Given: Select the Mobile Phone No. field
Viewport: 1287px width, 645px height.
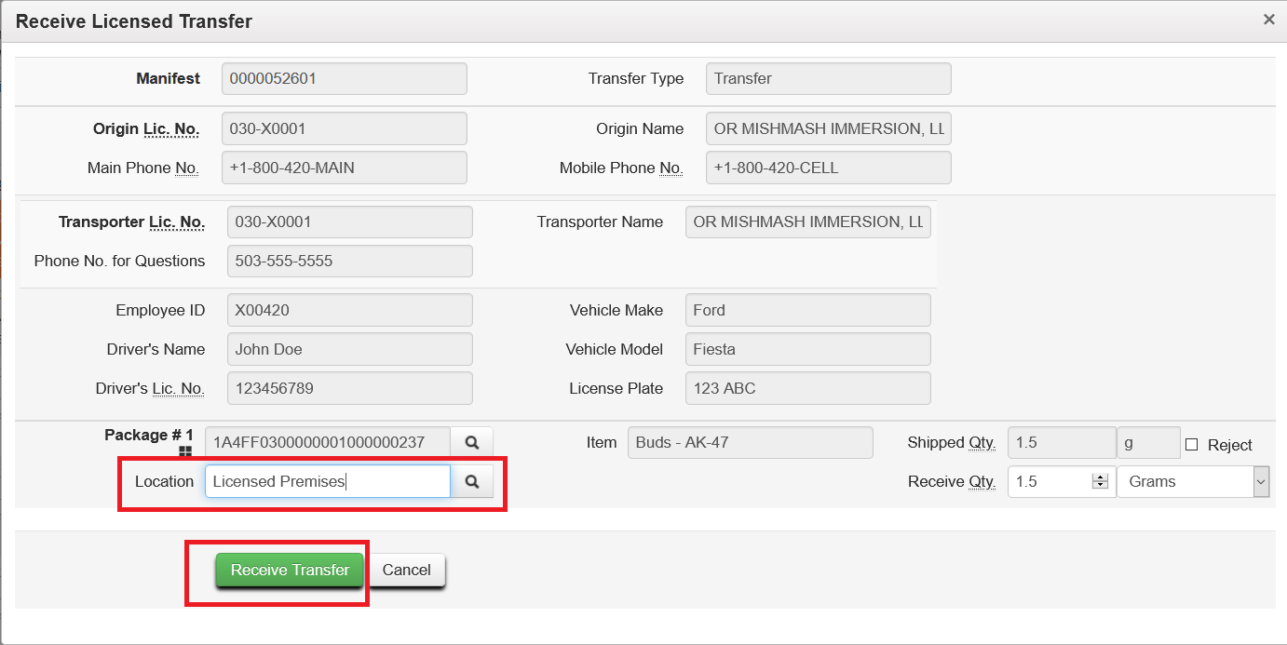Looking at the screenshot, I should [829, 168].
